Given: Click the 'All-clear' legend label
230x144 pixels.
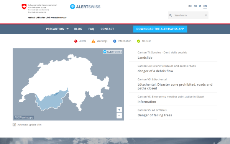Looking at the screenshot, I should pos(146,41).
